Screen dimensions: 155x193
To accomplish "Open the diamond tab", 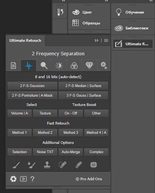I will (89, 65).
